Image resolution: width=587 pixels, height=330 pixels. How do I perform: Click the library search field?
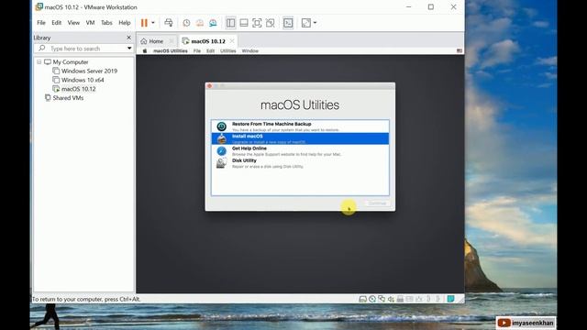point(83,49)
